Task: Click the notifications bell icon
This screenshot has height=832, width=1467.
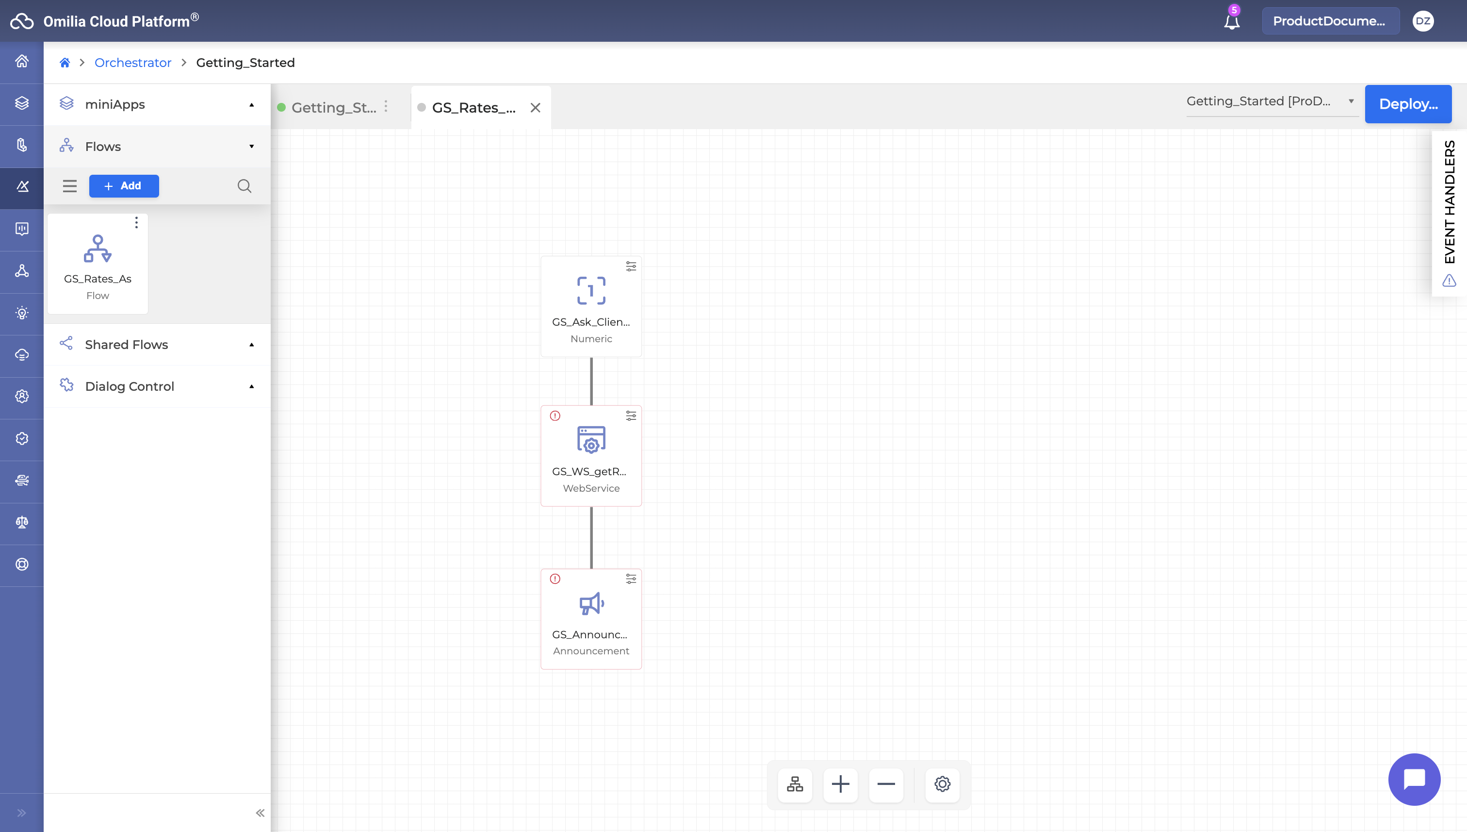Action: 1232,22
